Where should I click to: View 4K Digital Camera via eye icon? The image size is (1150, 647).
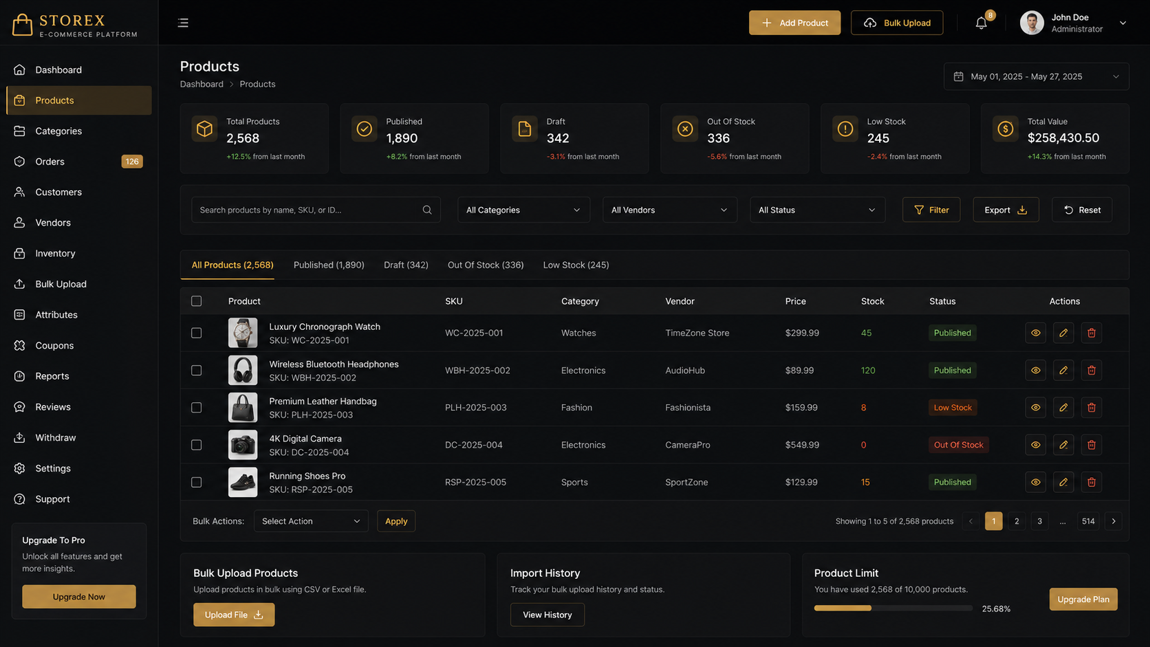point(1035,445)
